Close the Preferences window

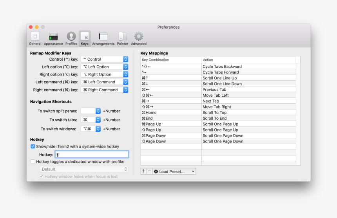(x=31, y=27)
